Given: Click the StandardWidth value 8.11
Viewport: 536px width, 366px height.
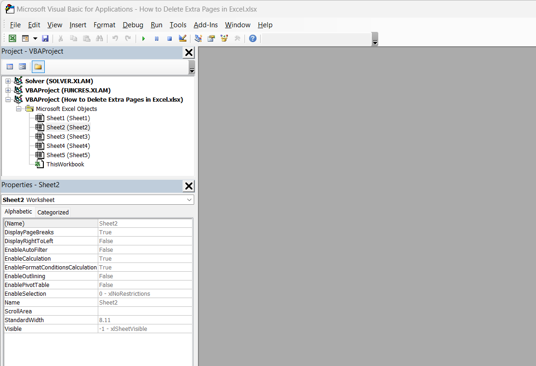Looking at the screenshot, I should click(145, 320).
